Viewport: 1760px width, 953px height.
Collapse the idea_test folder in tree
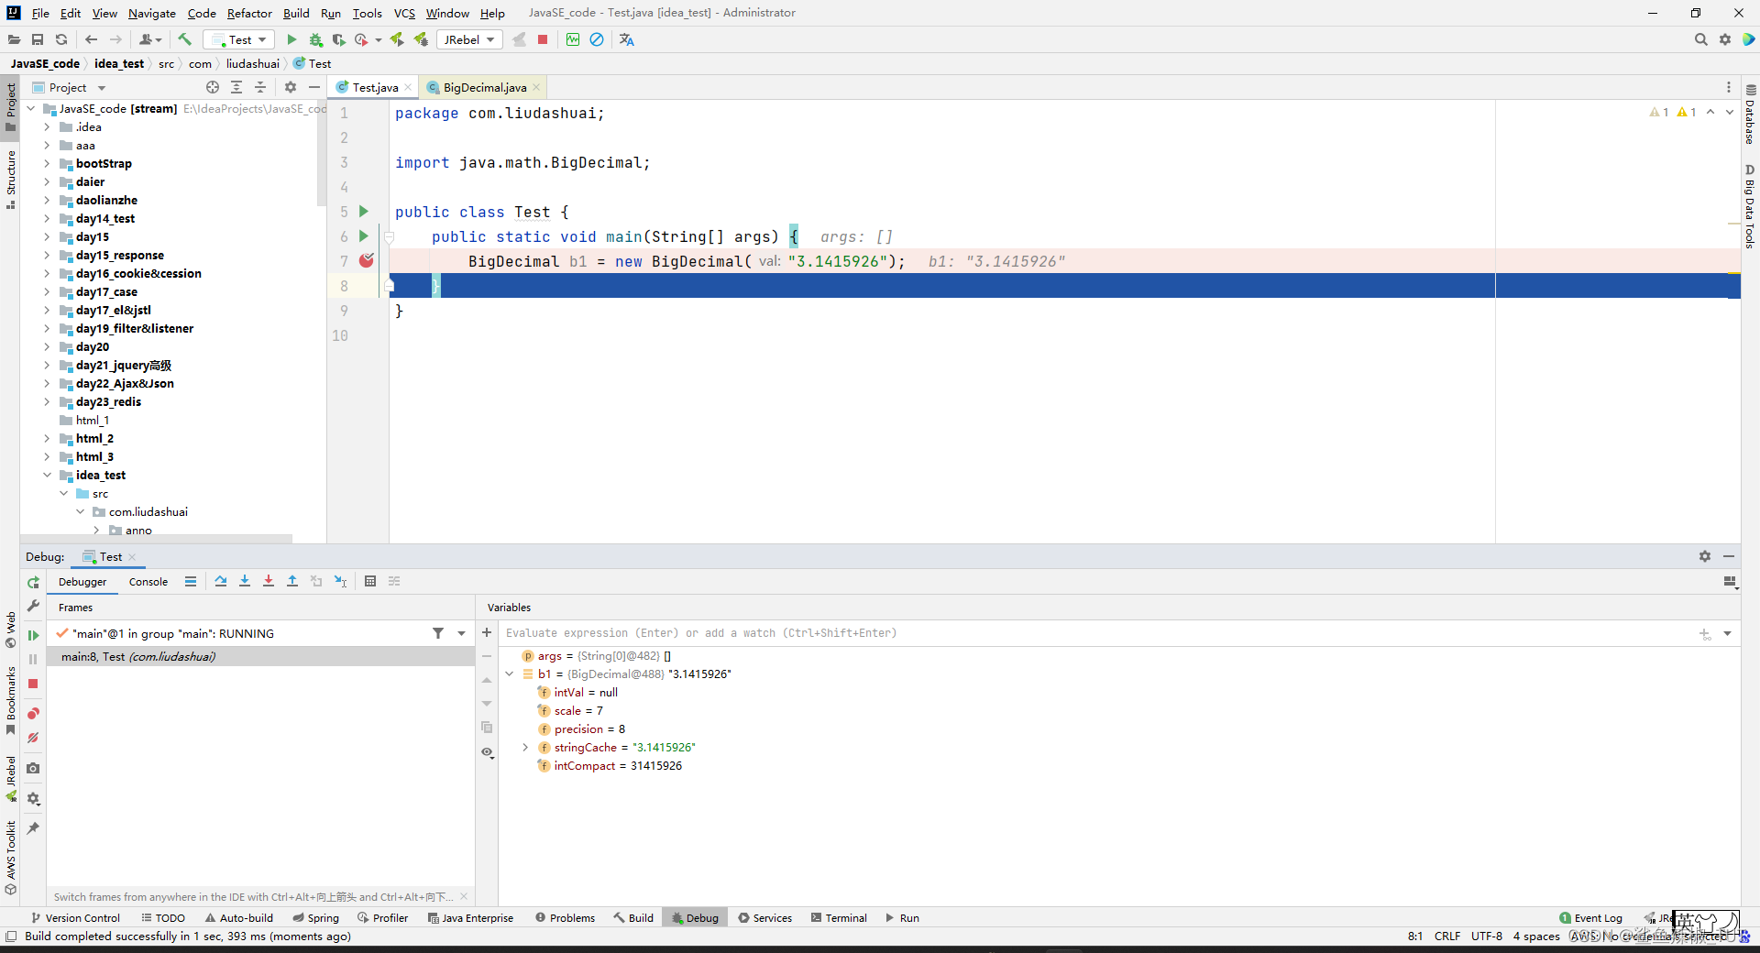(47, 475)
